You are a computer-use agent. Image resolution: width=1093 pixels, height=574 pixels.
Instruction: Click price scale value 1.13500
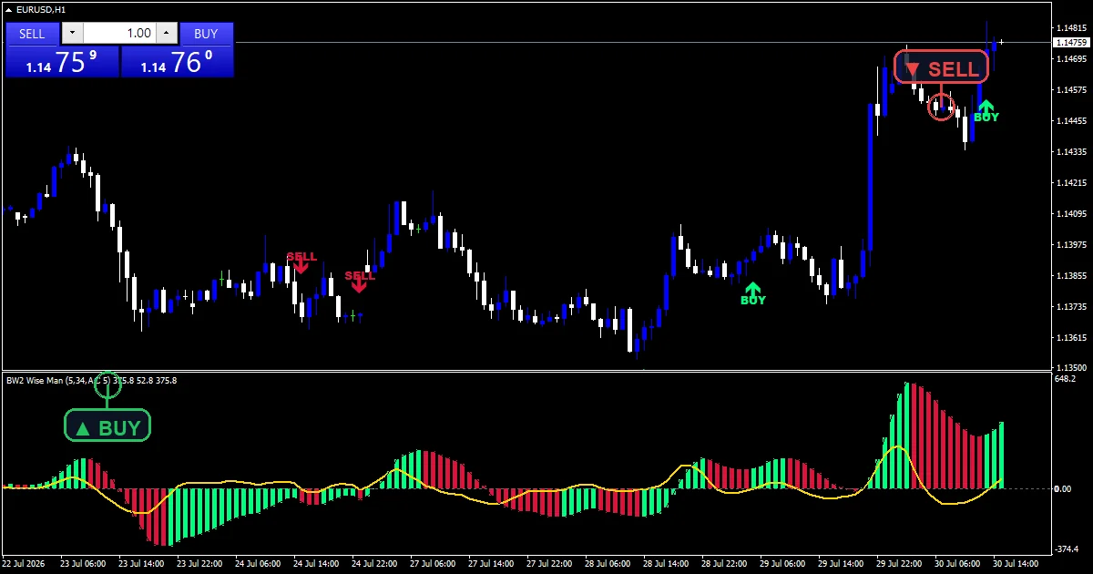[x=1070, y=366]
